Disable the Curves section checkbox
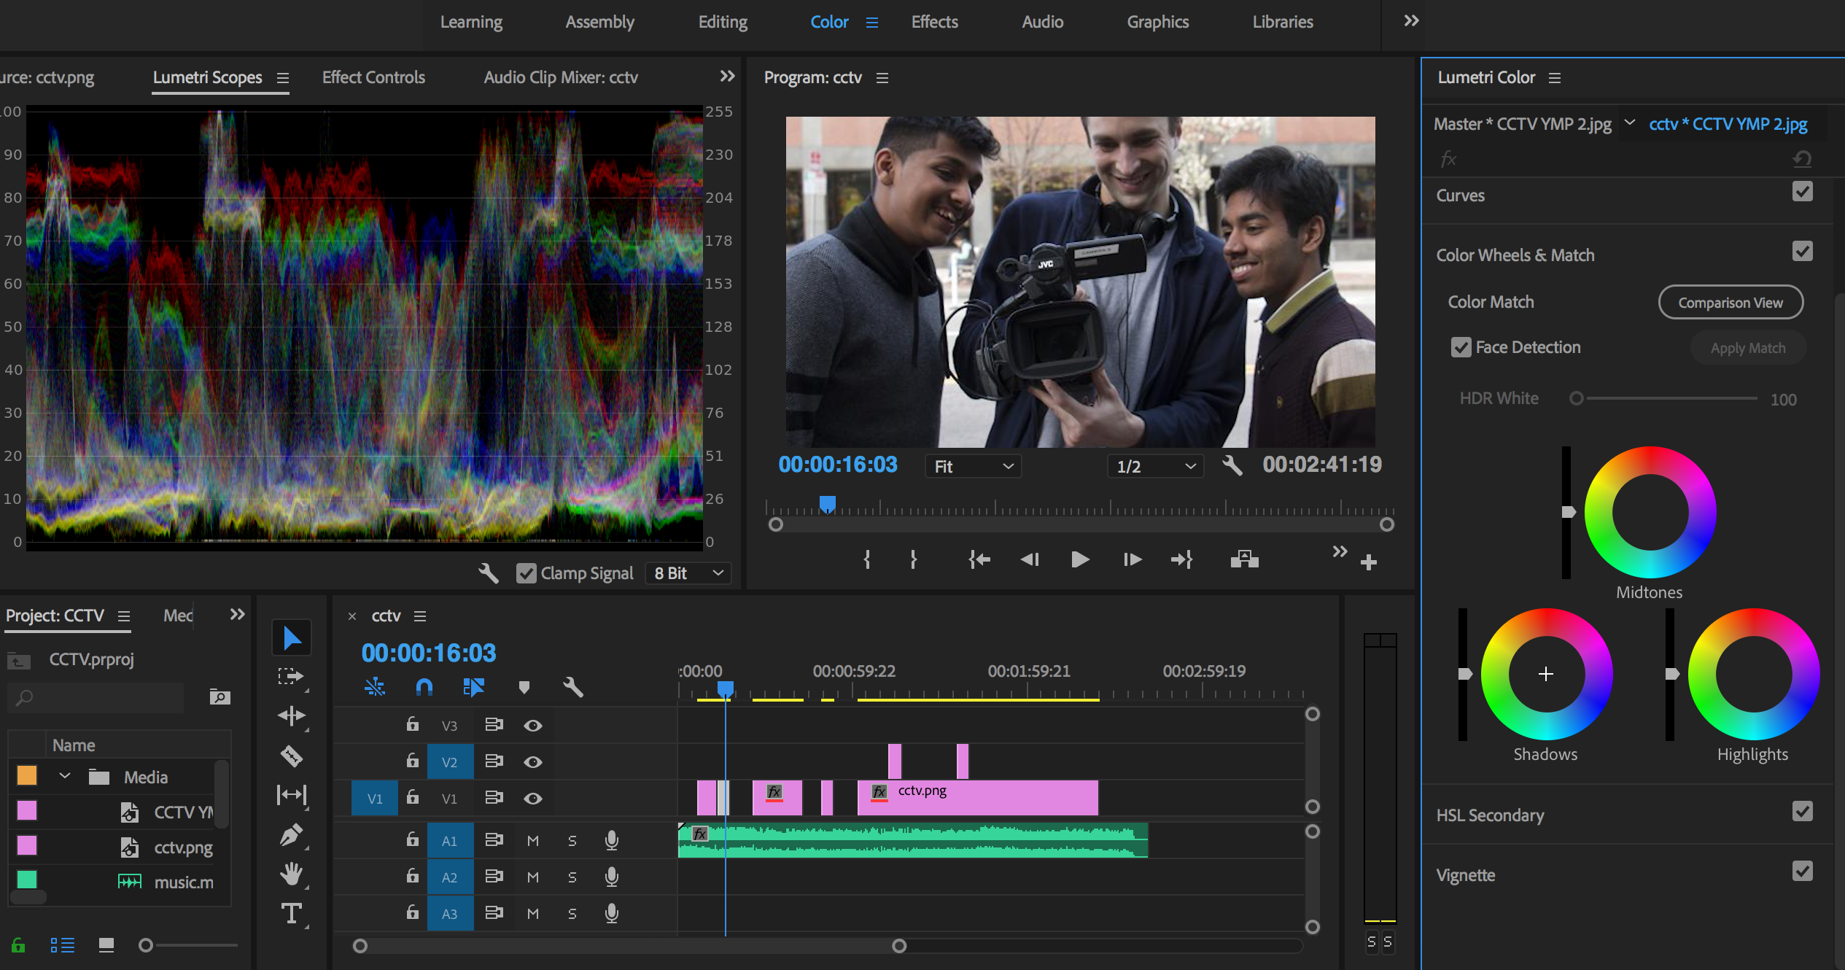Viewport: 1845px width, 970px height. (x=1802, y=192)
